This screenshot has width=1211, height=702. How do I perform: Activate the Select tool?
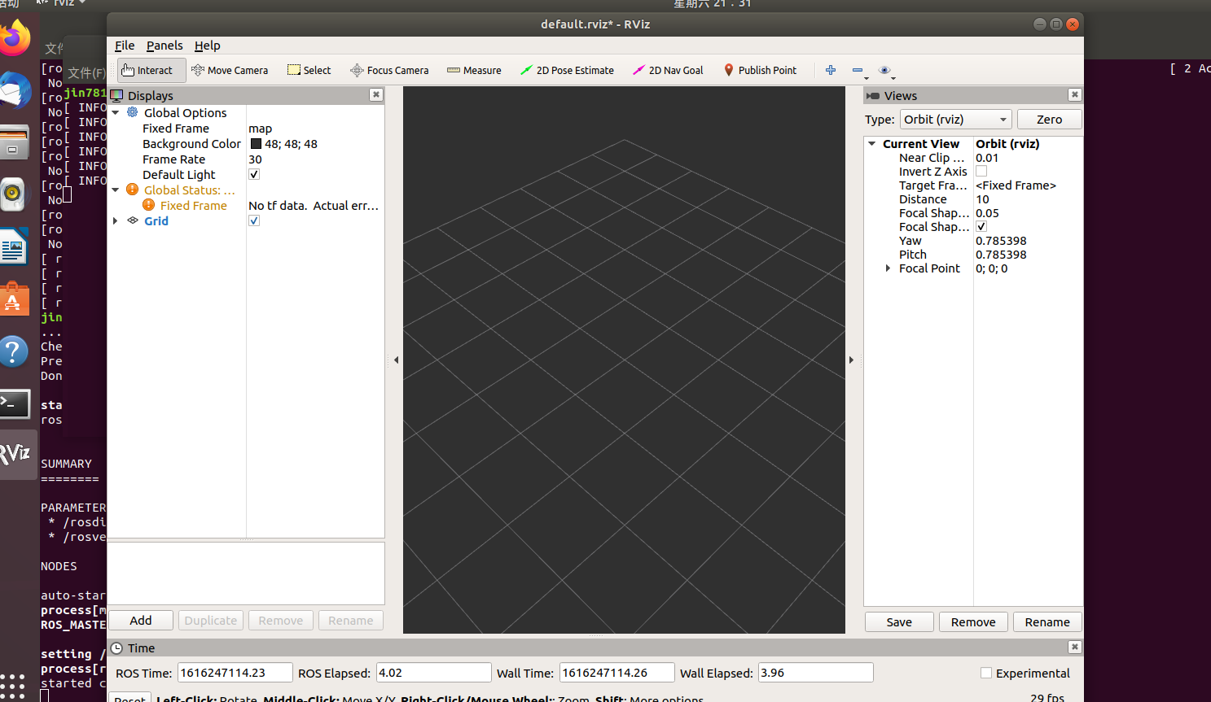click(x=309, y=70)
